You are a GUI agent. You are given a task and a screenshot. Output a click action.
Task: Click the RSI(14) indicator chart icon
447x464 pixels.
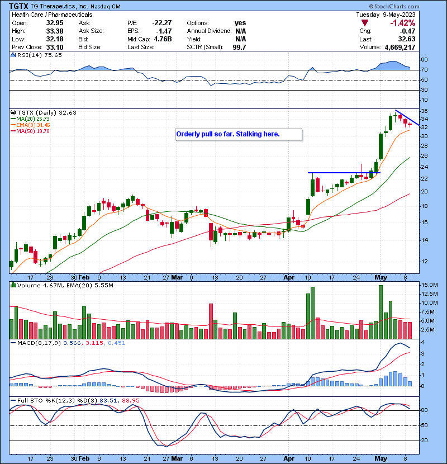click(13, 55)
